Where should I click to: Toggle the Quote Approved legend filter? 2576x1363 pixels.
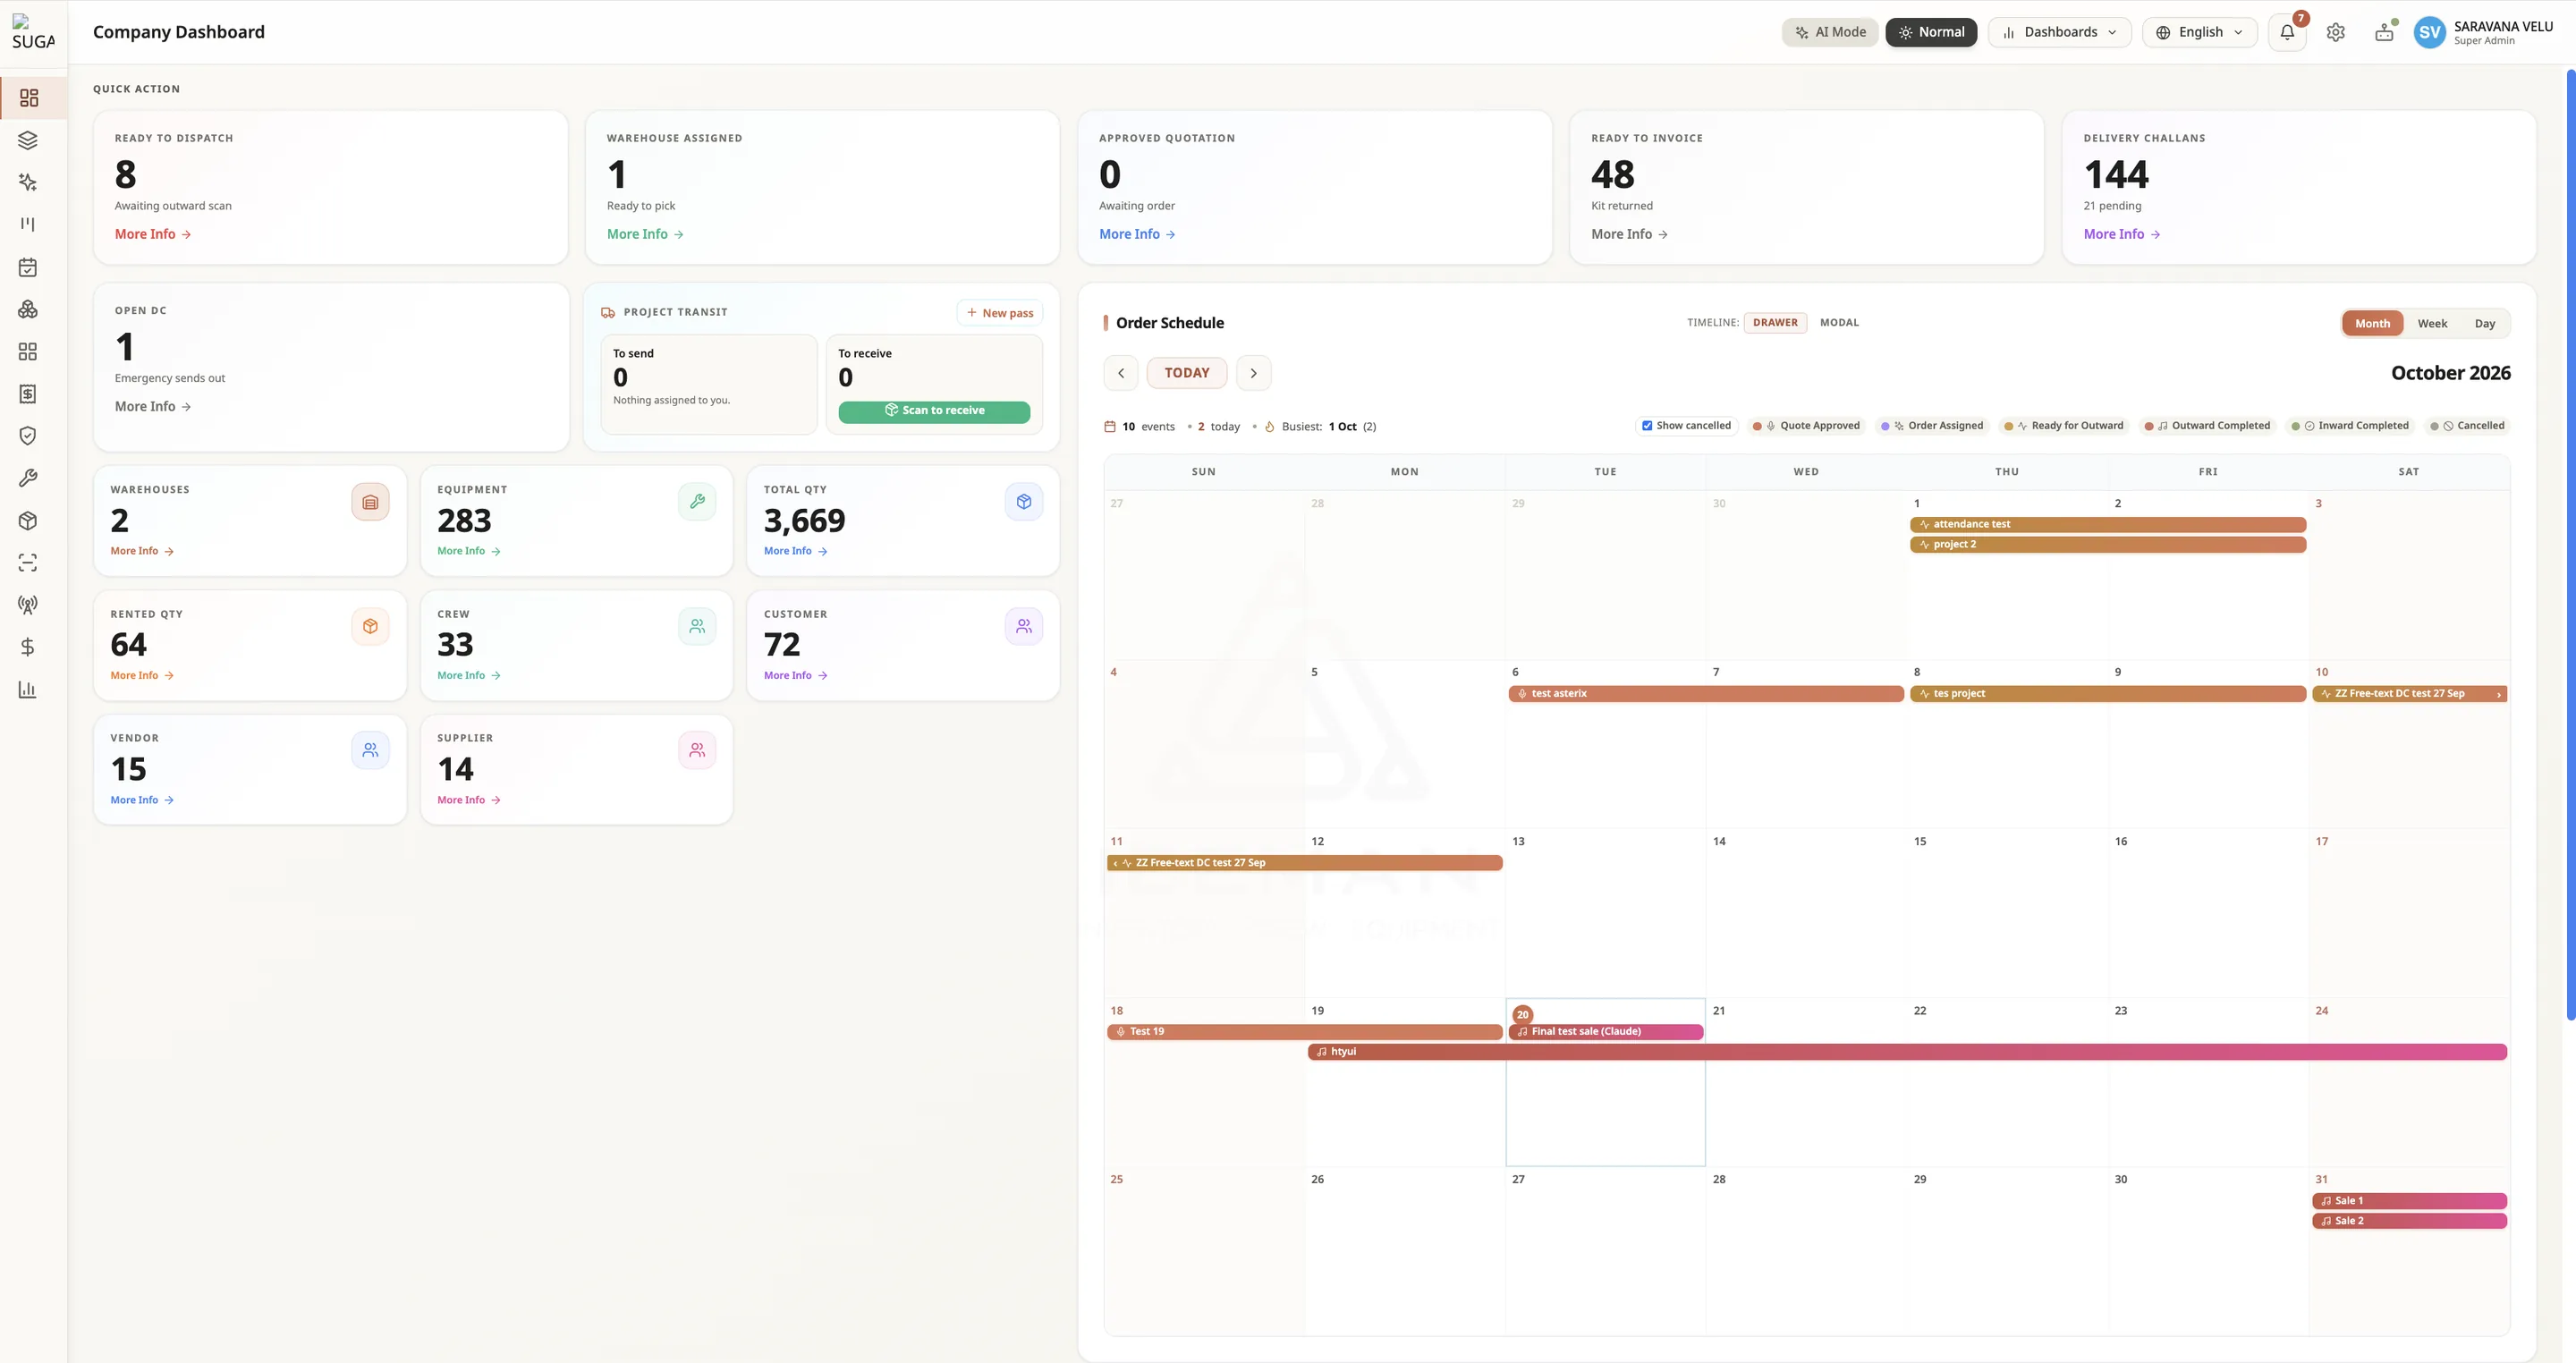(x=1806, y=426)
